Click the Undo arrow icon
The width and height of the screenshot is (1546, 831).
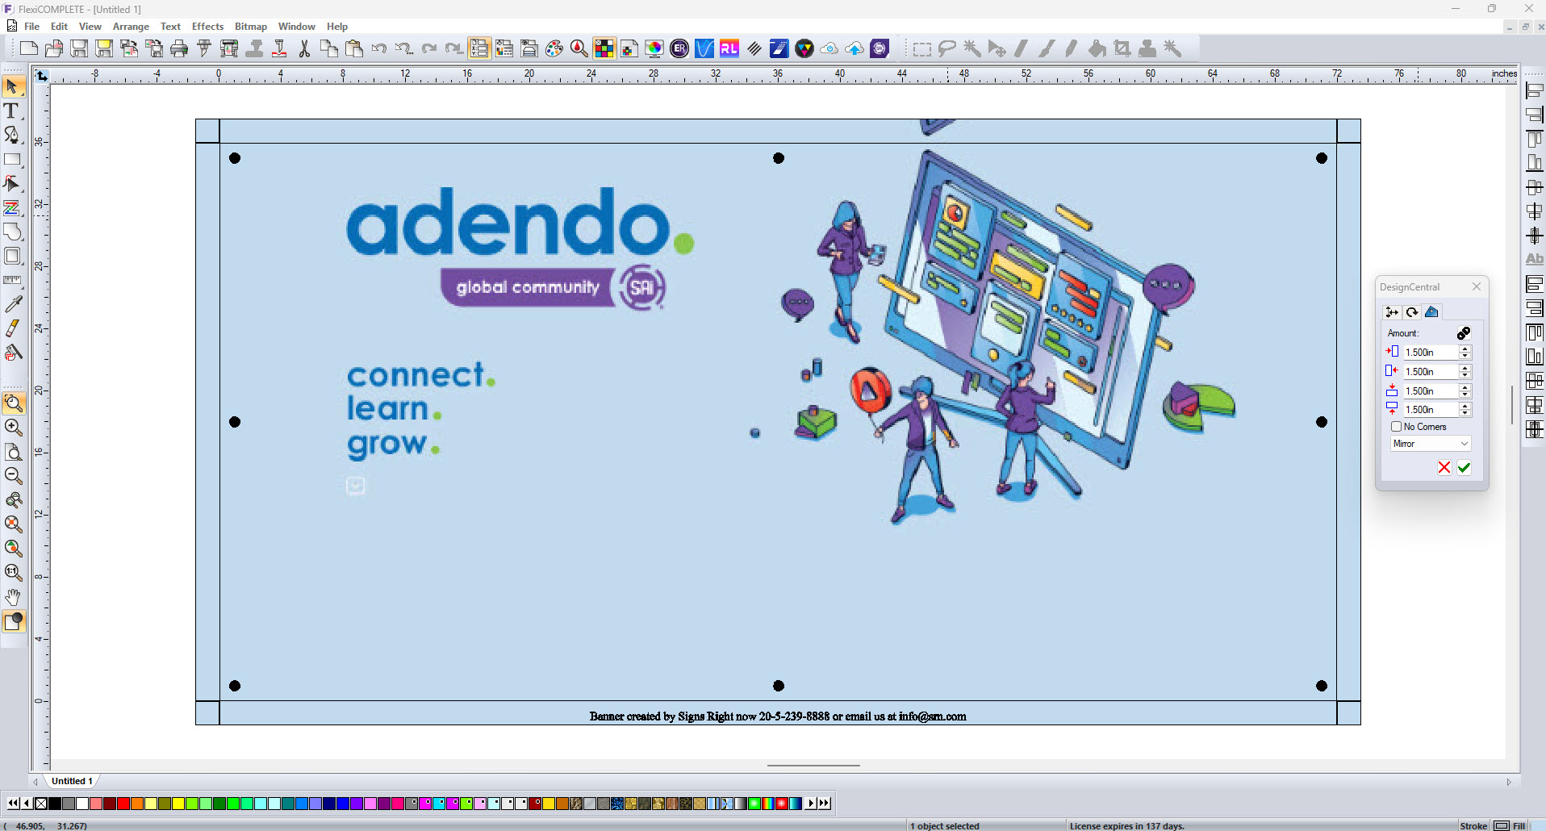point(379,48)
